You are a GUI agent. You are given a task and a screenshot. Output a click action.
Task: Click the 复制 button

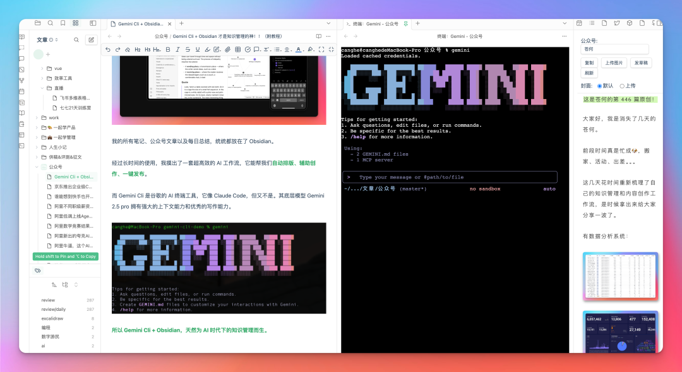[x=589, y=63]
